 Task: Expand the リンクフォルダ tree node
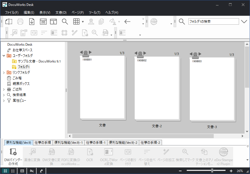tap(4, 73)
